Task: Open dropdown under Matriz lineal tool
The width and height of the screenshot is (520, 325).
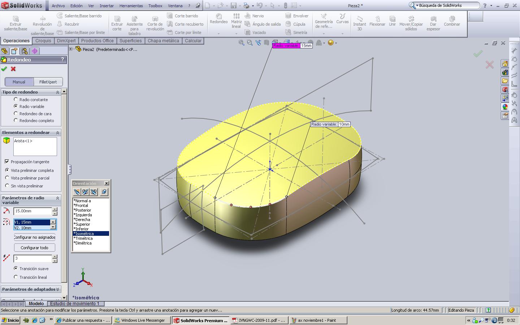Action: 236,34
